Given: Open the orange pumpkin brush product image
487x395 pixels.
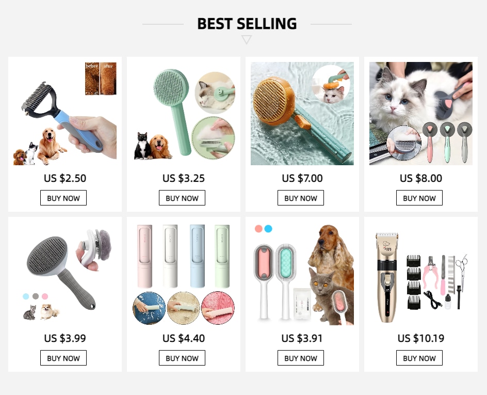Looking at the screenshot, I should pyautogui.click(x=302, y=114).
